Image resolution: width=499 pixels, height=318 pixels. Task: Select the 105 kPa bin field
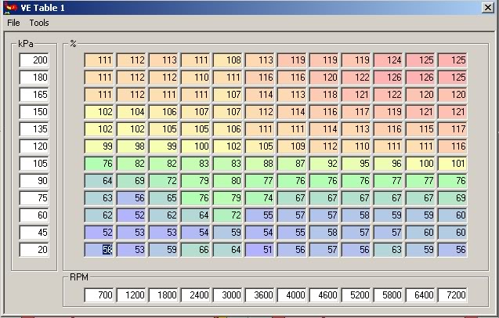pyautogui.click(x=34, y=163)
